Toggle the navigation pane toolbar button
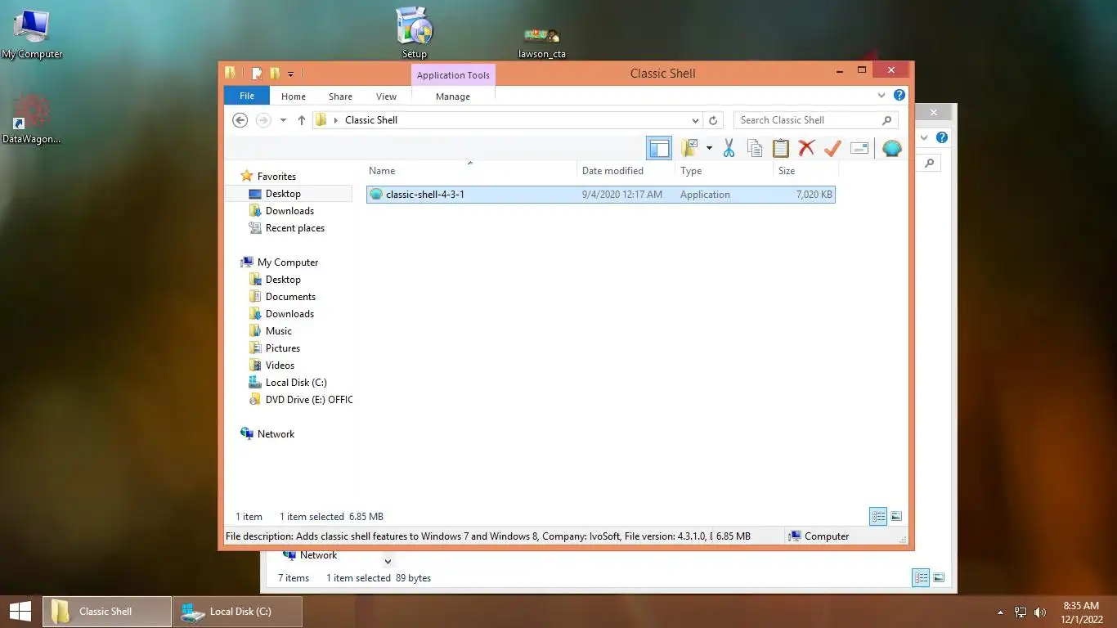The image size is (1117, 628). (x=659, y=148)
